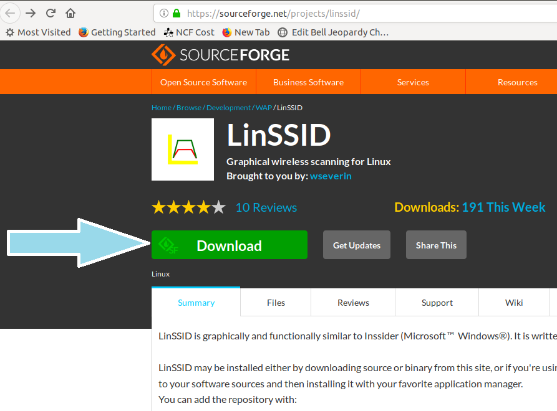Switch to the Files tab

[276, 303]
